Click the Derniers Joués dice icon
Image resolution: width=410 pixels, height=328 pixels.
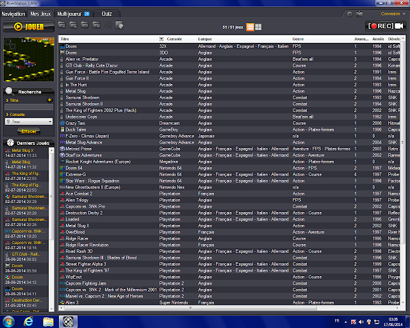coord(10,143)
